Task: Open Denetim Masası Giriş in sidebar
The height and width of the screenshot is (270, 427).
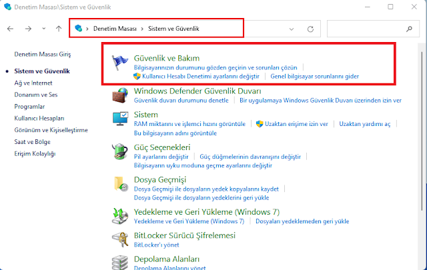Action: coord(43,55)
